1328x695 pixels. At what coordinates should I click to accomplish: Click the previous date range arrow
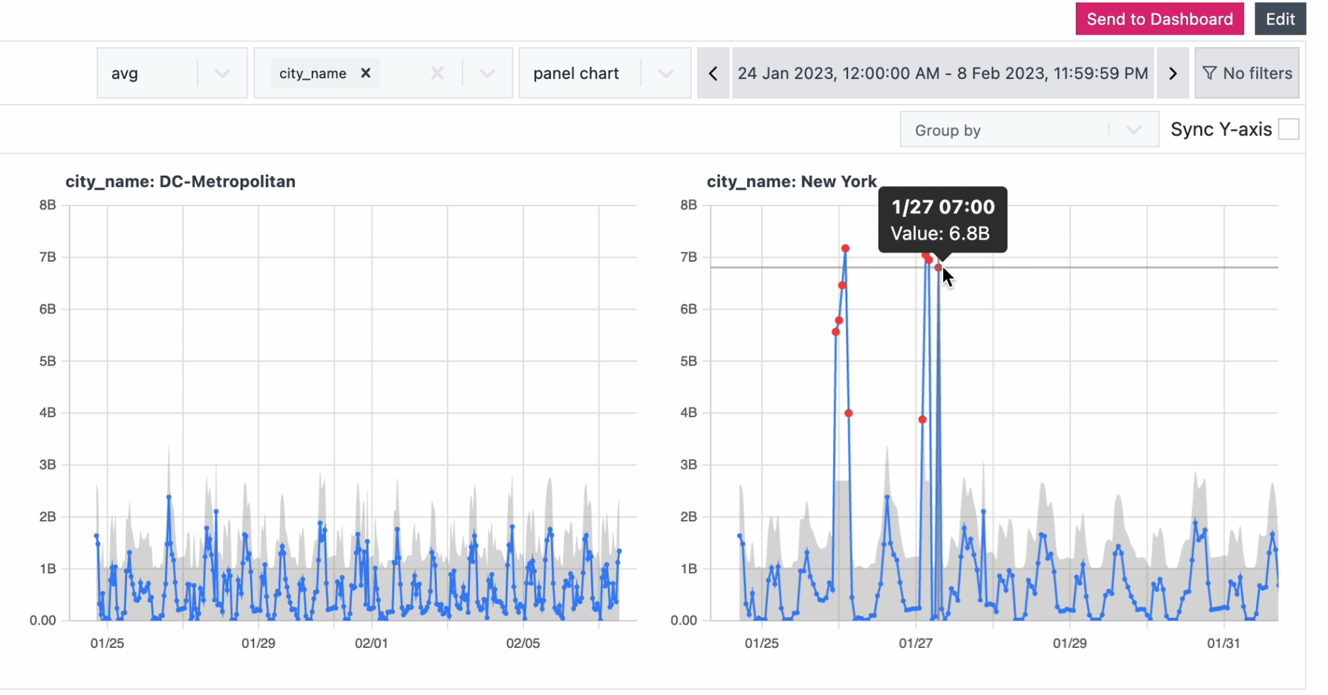pyautogui.click(x=712, y=73)
